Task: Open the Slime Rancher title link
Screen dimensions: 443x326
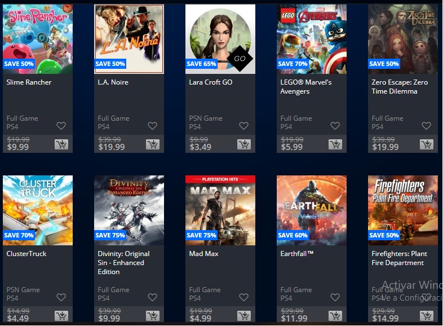Action: [x=29, y=82]
